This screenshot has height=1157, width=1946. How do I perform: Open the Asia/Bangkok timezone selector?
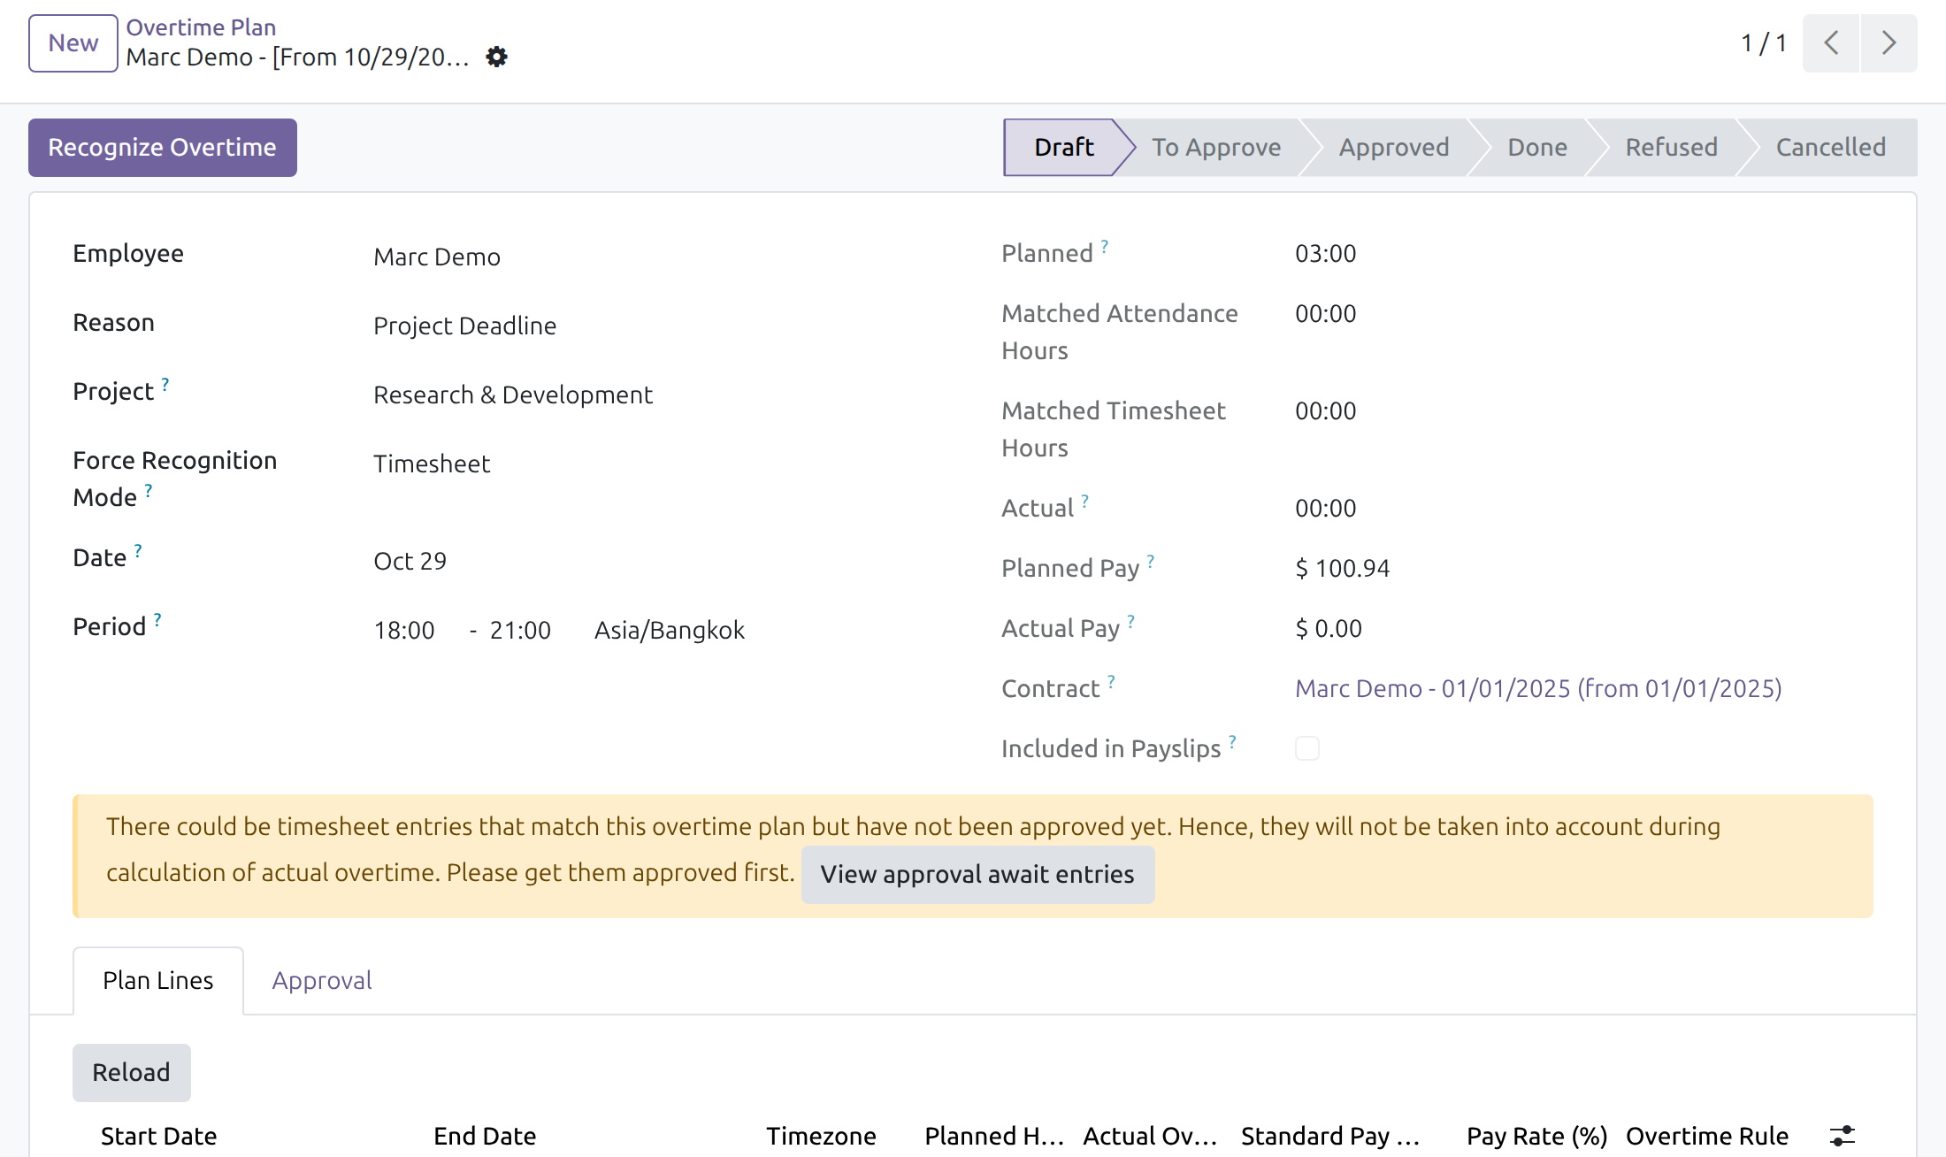click(x=670, y=630)
